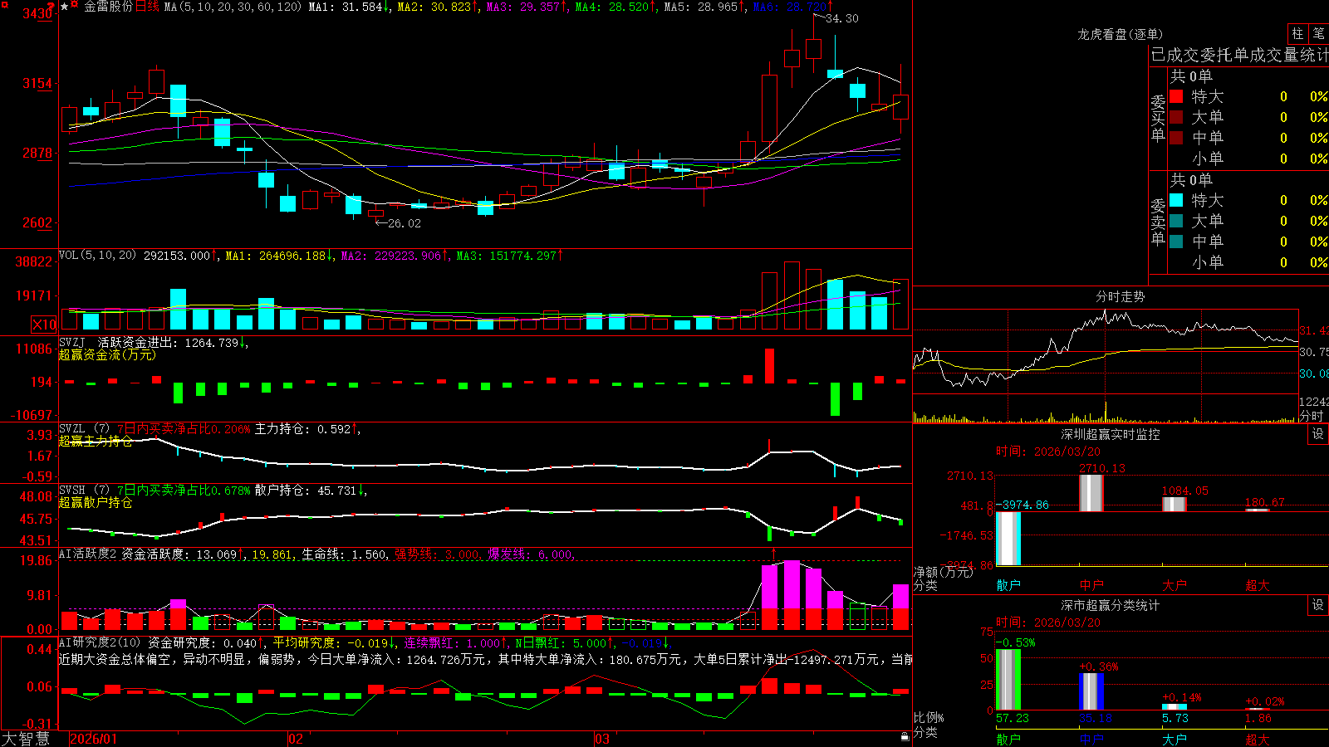Click the teal 大单 sell order swatch
Viewport: 1329px width, 747px height.
[1176, 221]
